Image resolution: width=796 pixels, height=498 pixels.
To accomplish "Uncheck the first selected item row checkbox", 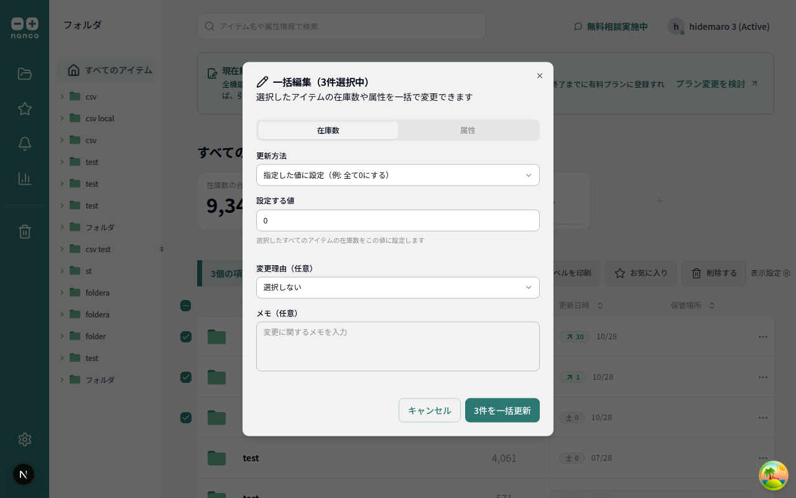I will pyautogui.click(x=185, y=336).
